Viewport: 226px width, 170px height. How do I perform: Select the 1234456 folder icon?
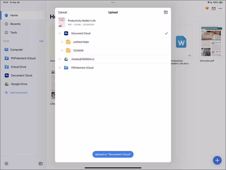pos(68,50)
